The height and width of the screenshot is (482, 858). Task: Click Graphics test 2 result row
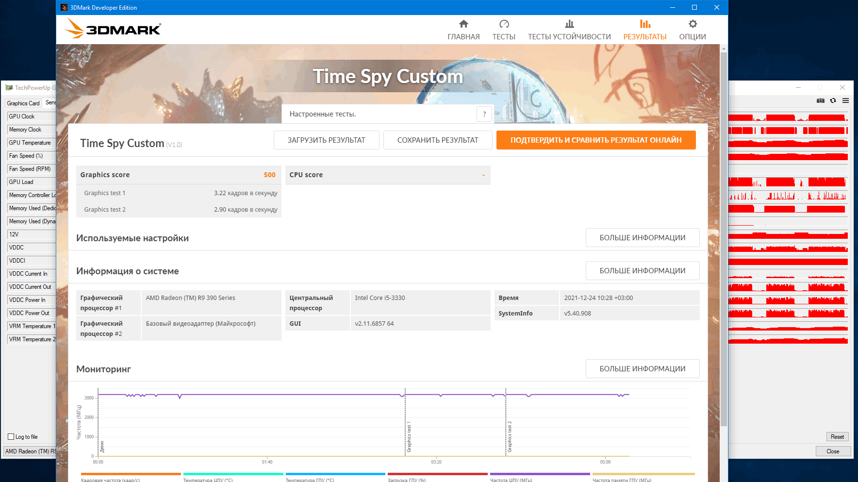(x=179, y=210)
